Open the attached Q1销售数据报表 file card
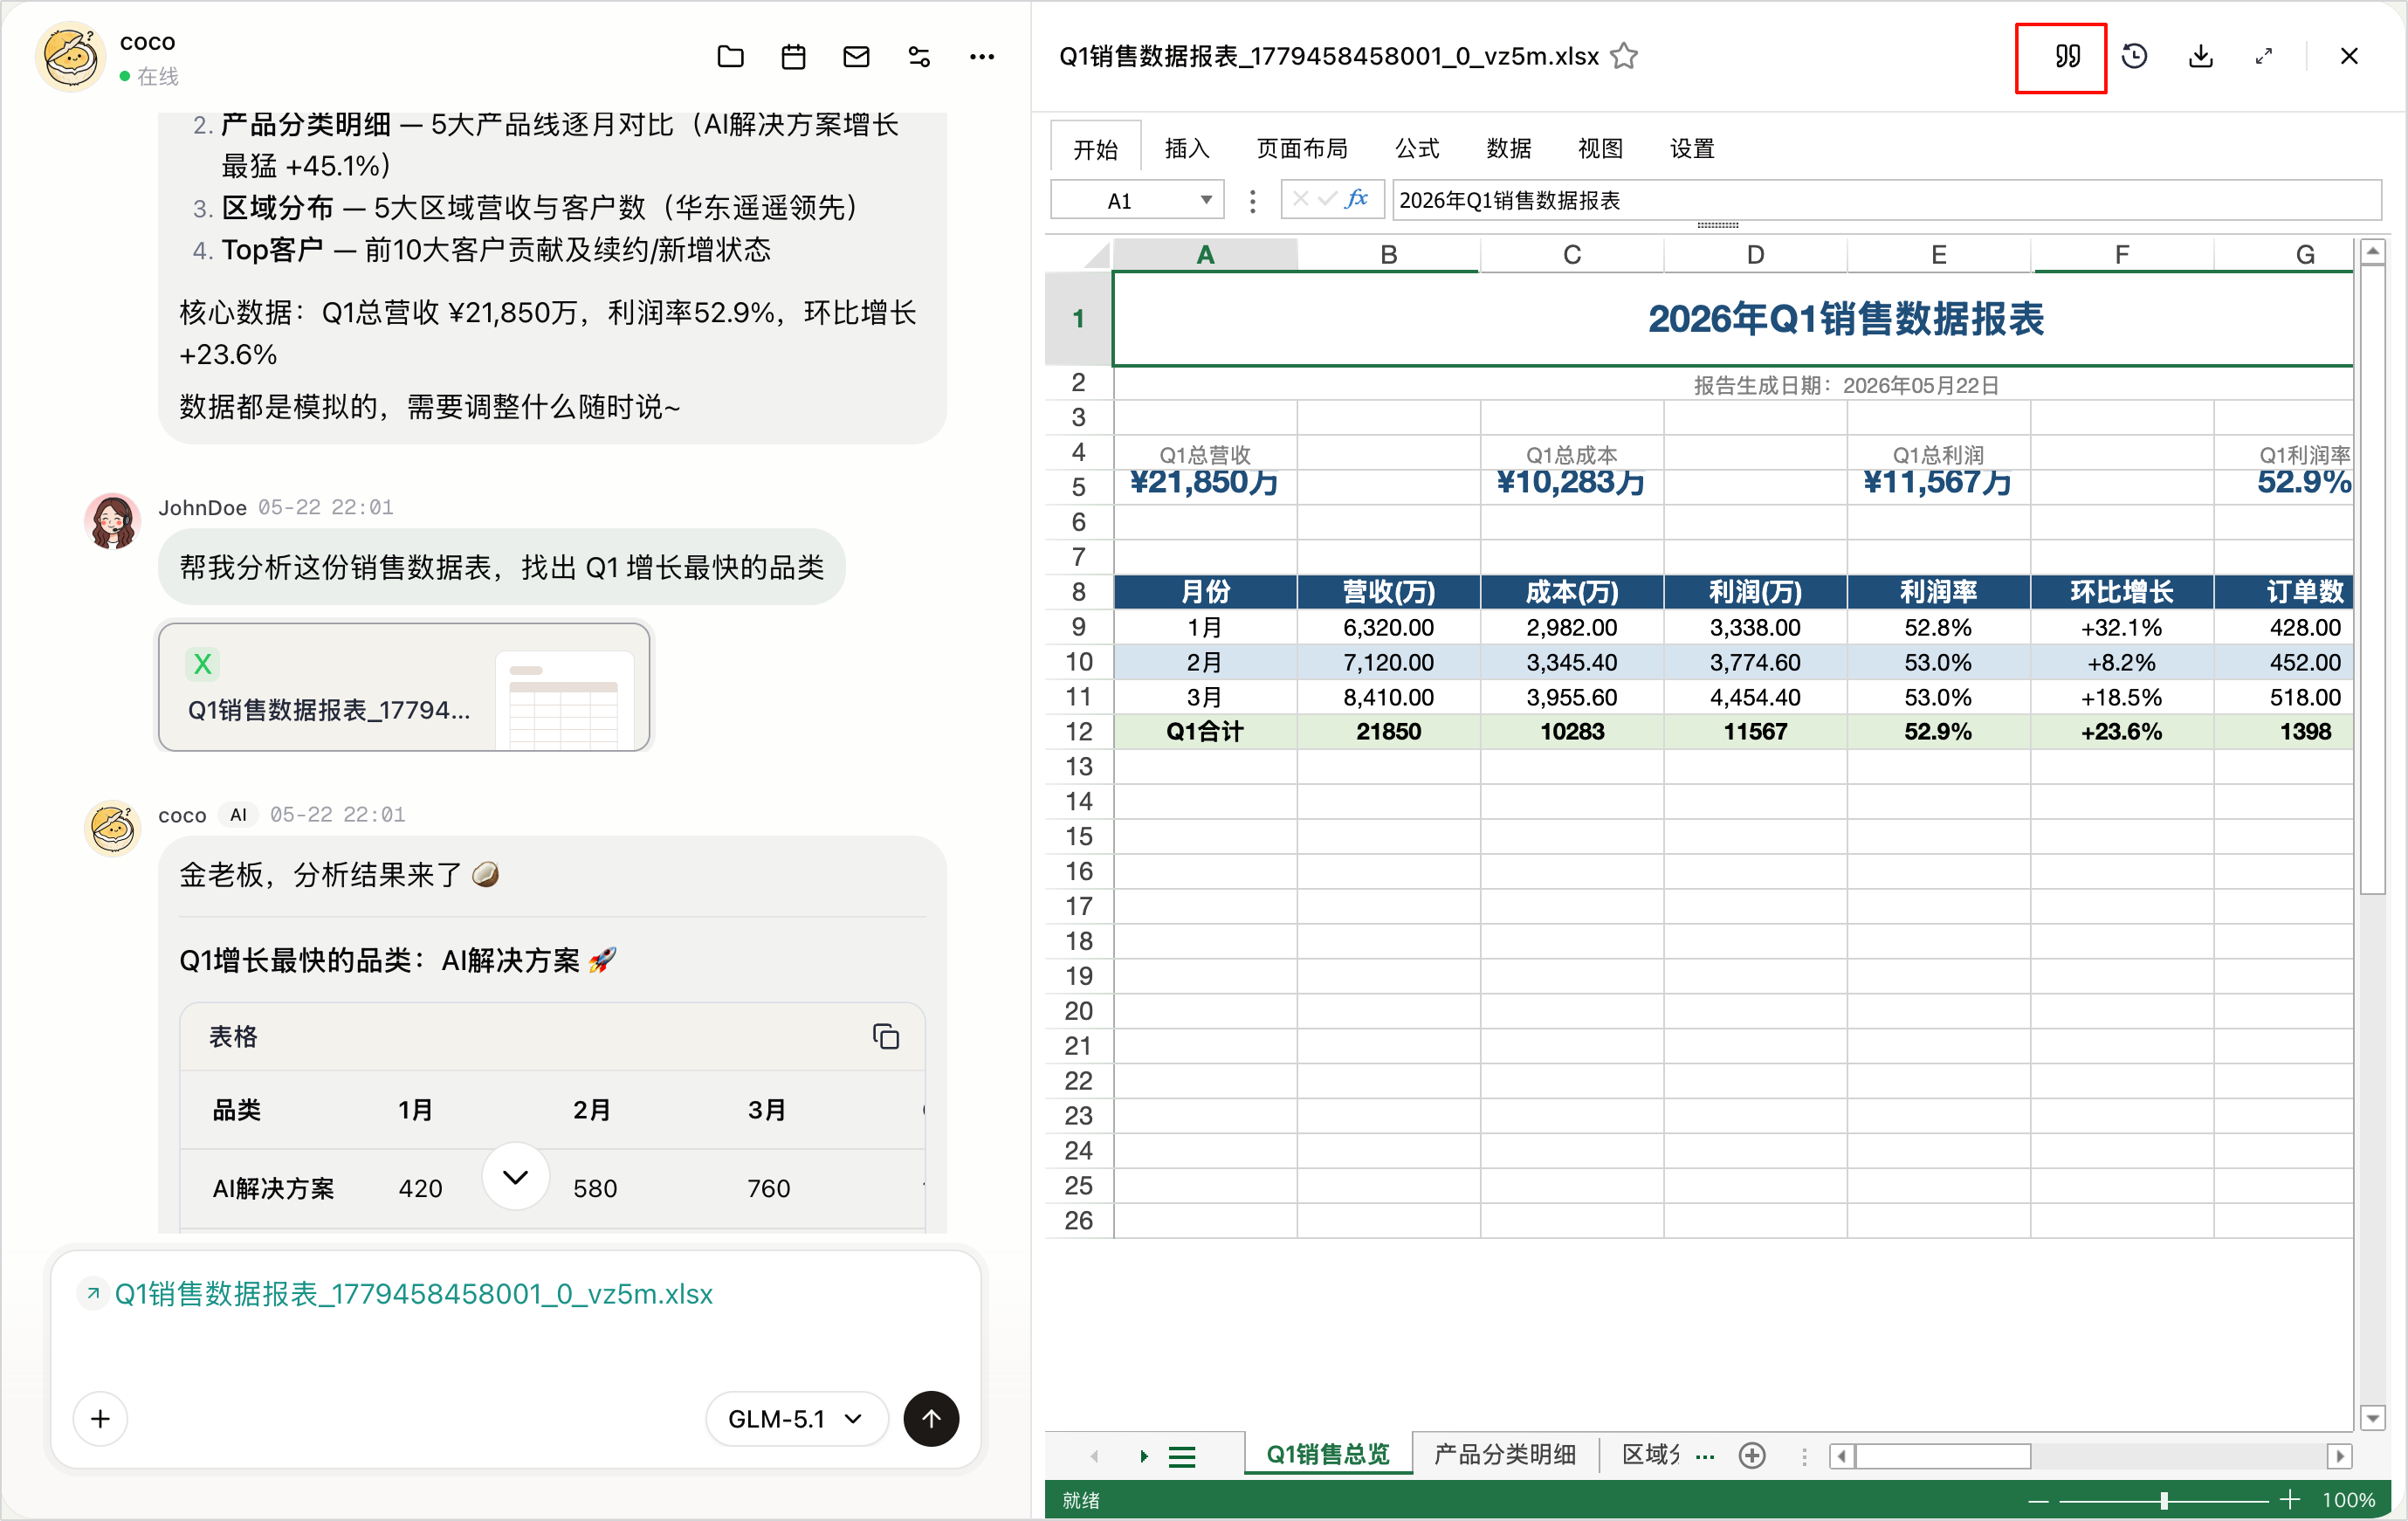 (x=404, y=686)
